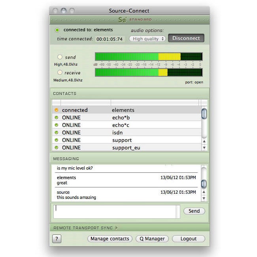Click the Send message button
257x257 pixels.
194,211
